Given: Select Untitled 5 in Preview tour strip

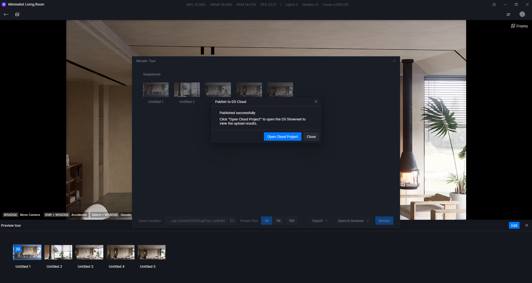Looking at the screenshot, I should (x=152, y=252).
